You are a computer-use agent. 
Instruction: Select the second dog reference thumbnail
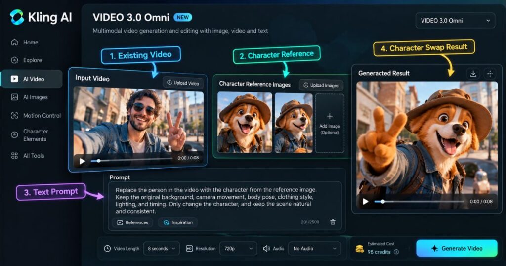[x=294, y=123]
